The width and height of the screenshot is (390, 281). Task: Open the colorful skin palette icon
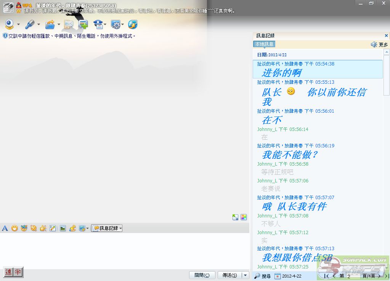244,217
